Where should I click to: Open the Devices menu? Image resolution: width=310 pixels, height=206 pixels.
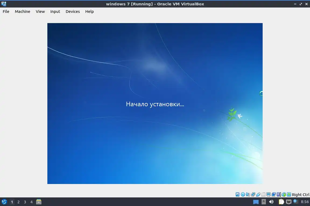pyautogui.click(x=73, y=12)
